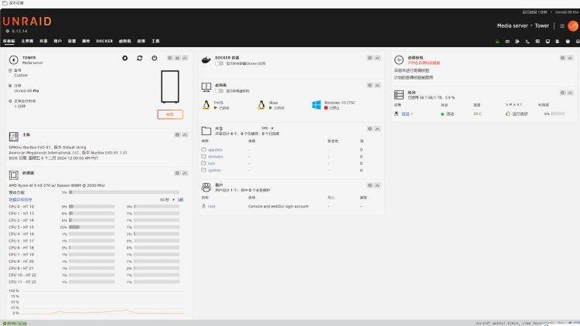The width and height of the screenshot is (580, 326).
Task: Open the SMB protocol dropdown in shares
Action: [x=267, y=128]
